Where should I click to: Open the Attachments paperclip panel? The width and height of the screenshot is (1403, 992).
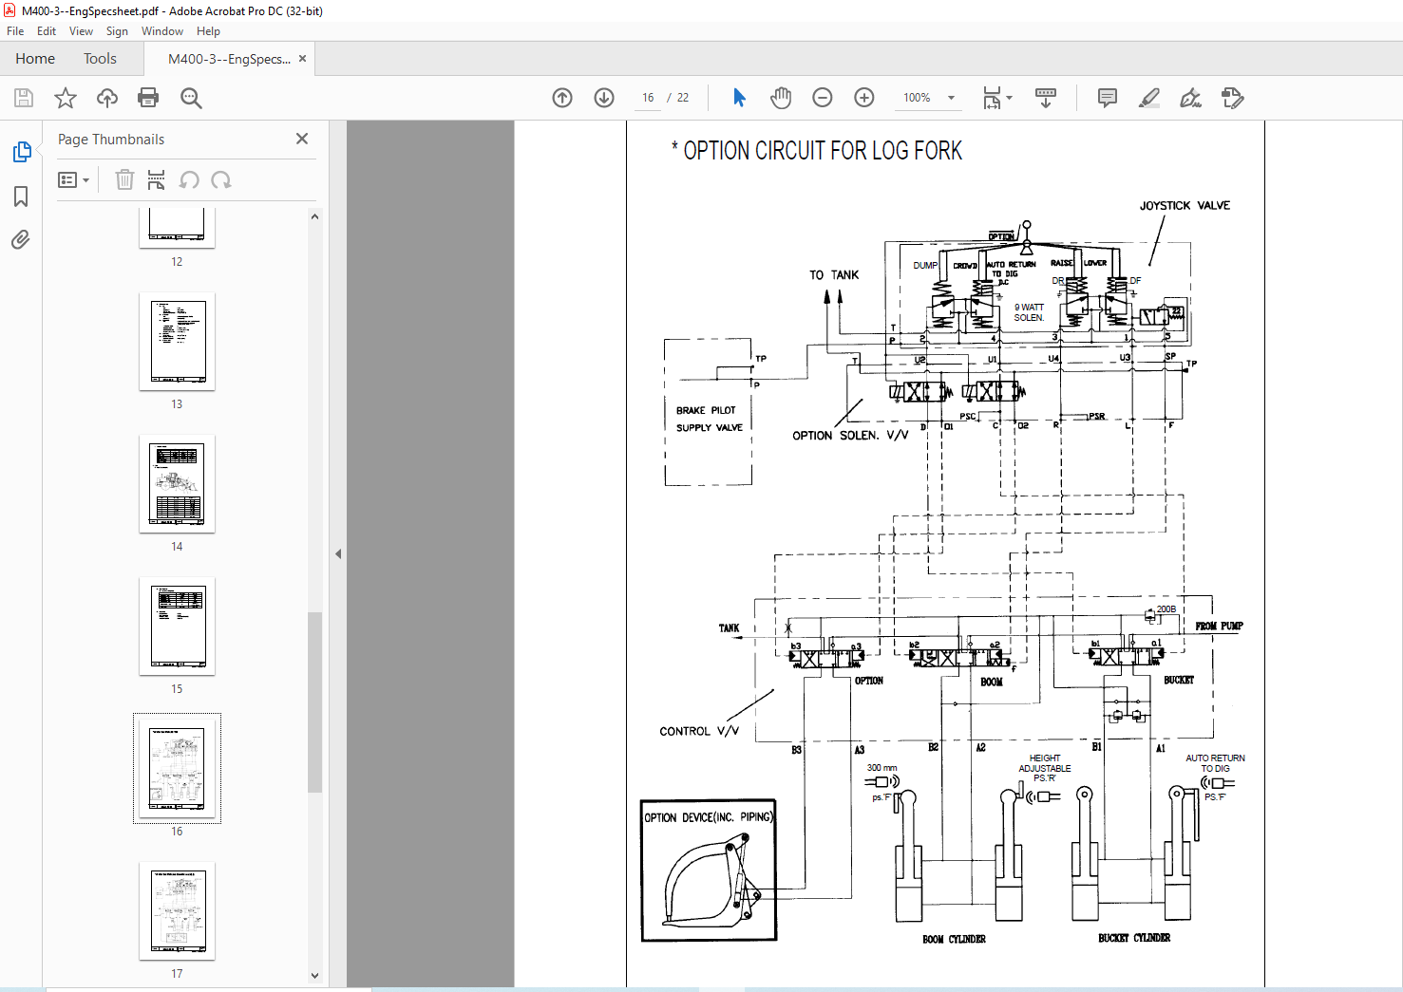[x=21, y=240]
